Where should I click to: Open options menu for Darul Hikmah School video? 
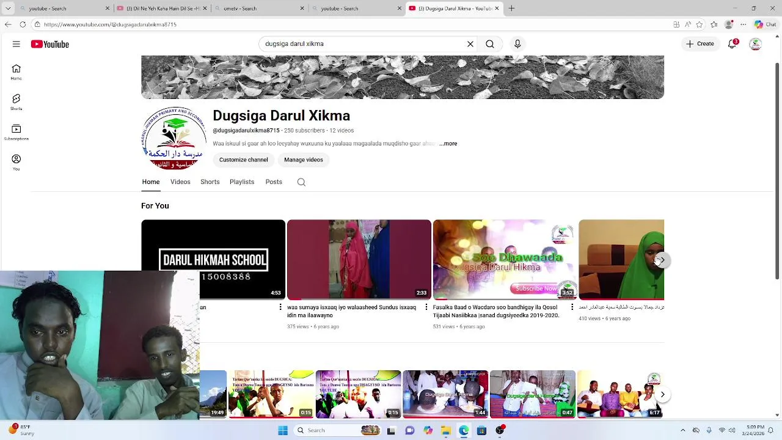click(x=280, y=307)
